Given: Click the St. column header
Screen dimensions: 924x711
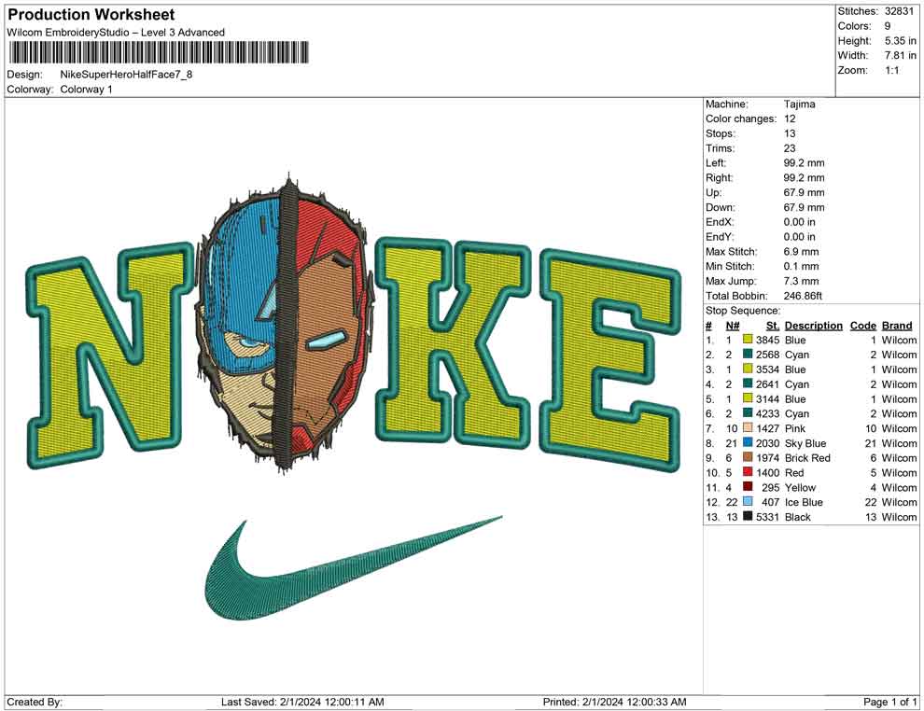Looking at the screenshot, I should (773, 325).
